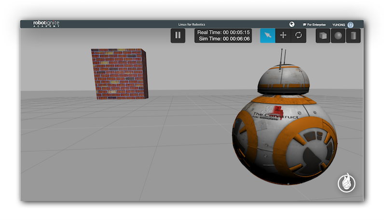Pause the simulation
The image size is (384, 220).
(x=178, y=35)
